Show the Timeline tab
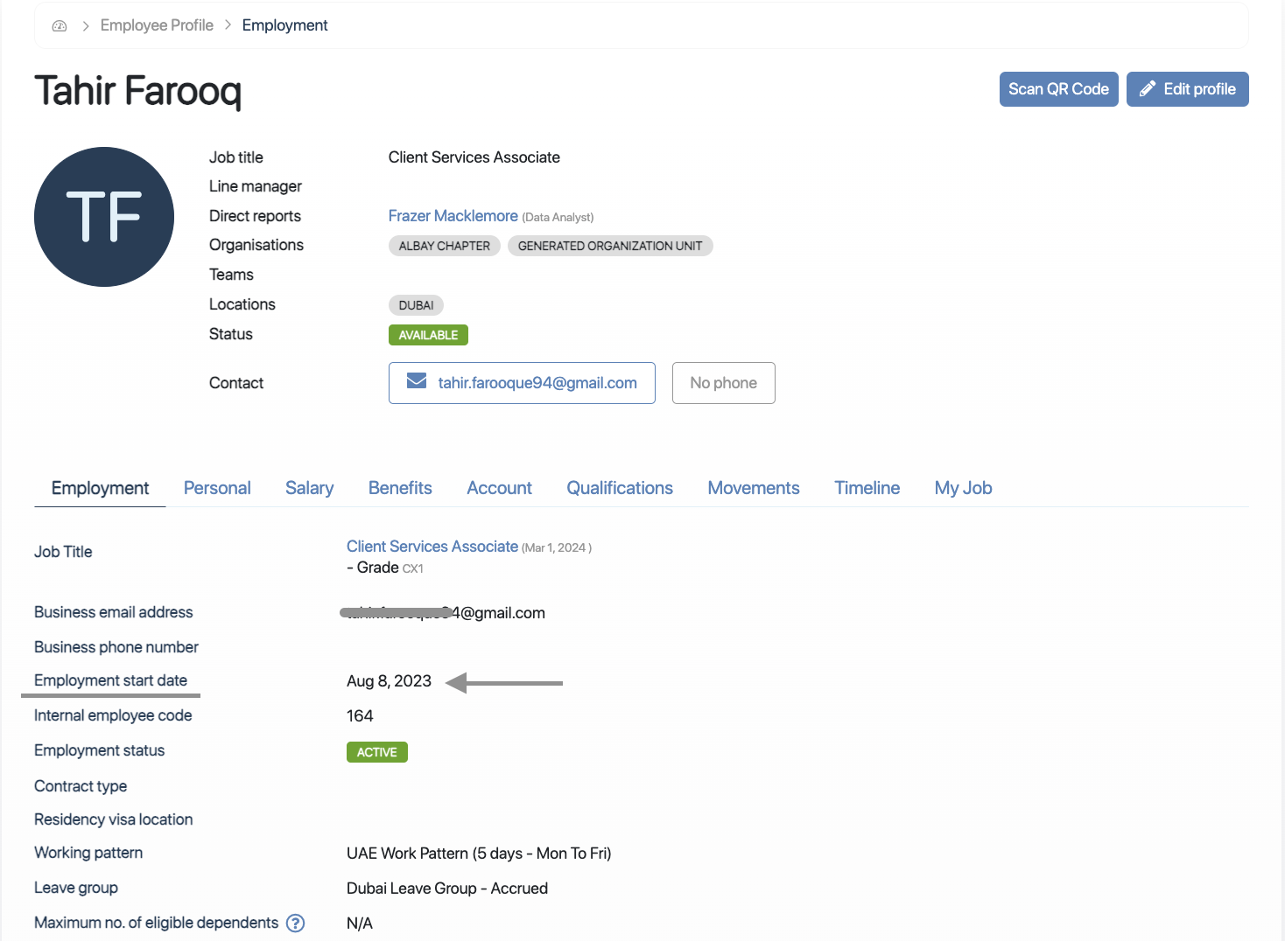1285x941 pixels. (867, 488)
